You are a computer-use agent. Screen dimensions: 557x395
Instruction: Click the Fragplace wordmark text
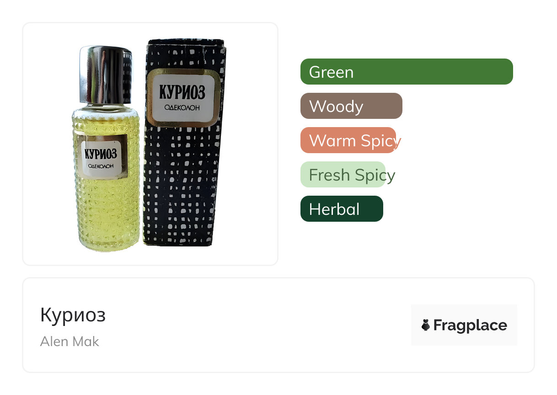[x=470, y=326]
